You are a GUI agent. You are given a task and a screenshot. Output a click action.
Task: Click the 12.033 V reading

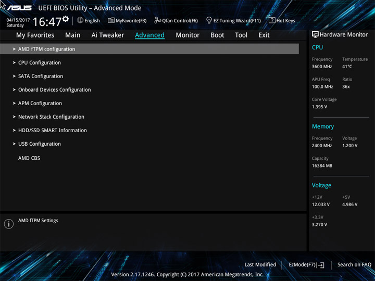(x=320, y=205)
